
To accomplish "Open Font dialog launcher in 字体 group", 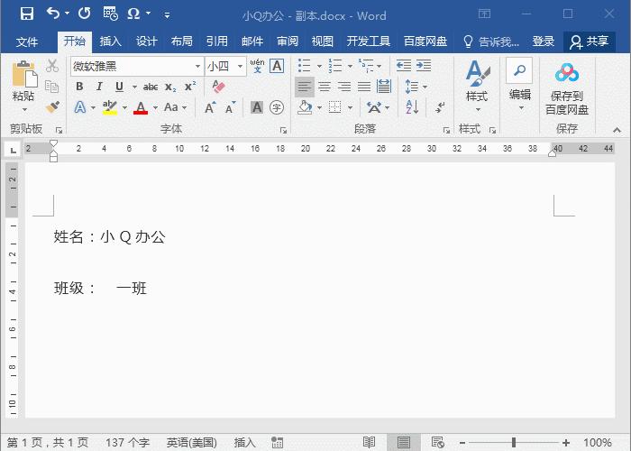I will tap(283, 131).
